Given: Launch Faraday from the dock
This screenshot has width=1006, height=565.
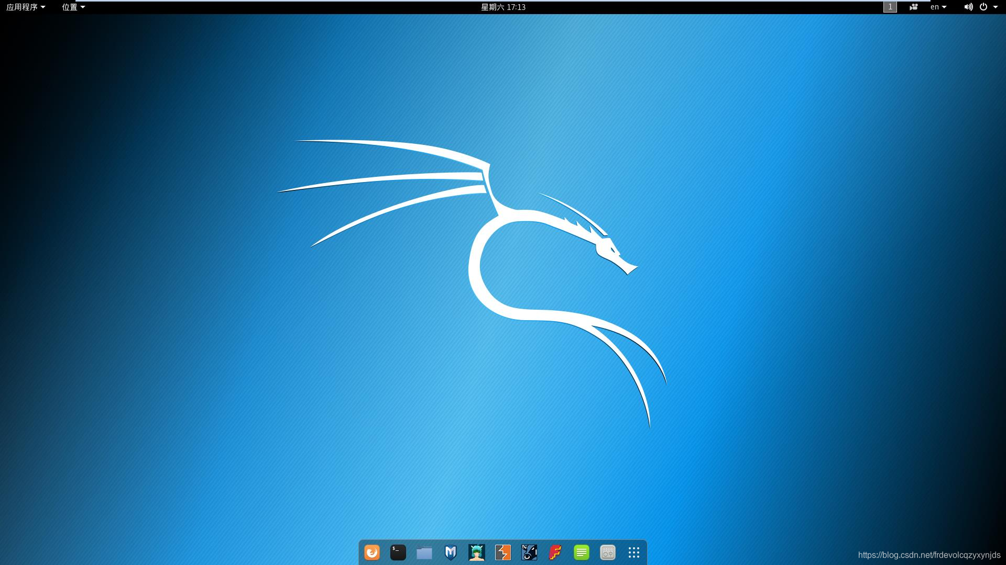Looking at the screenshot, I should pyautogui.click(x=555, y=552).
